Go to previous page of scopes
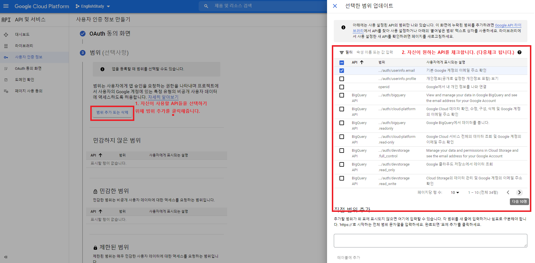The image size is (535, 263). 508,192
